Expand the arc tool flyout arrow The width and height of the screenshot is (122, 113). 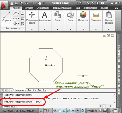(18, 14)
